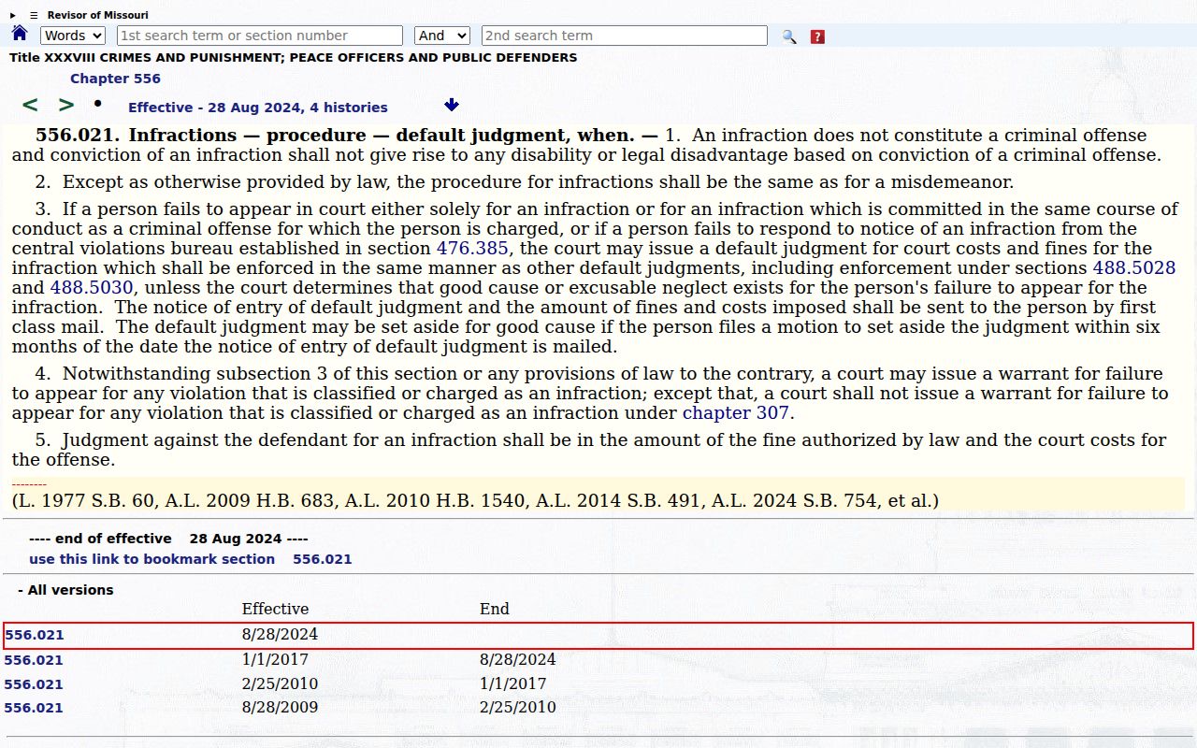Open the And operator dropdown
Screen dimensions: 1197x748
click(441, 36)
